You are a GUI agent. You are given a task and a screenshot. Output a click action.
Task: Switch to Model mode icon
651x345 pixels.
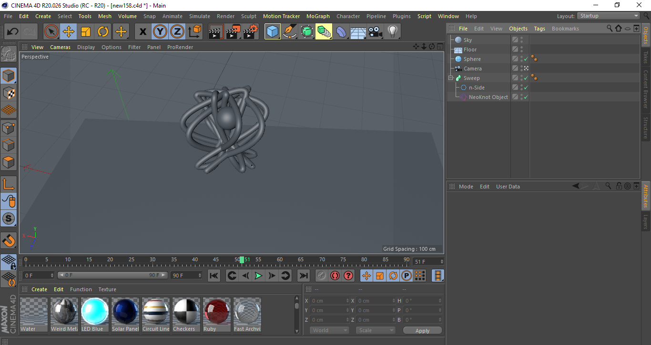point(9,76)
